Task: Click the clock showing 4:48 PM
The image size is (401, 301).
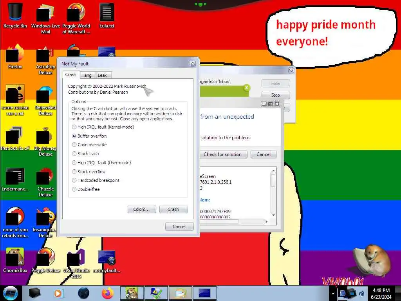Action: point(381,293)
